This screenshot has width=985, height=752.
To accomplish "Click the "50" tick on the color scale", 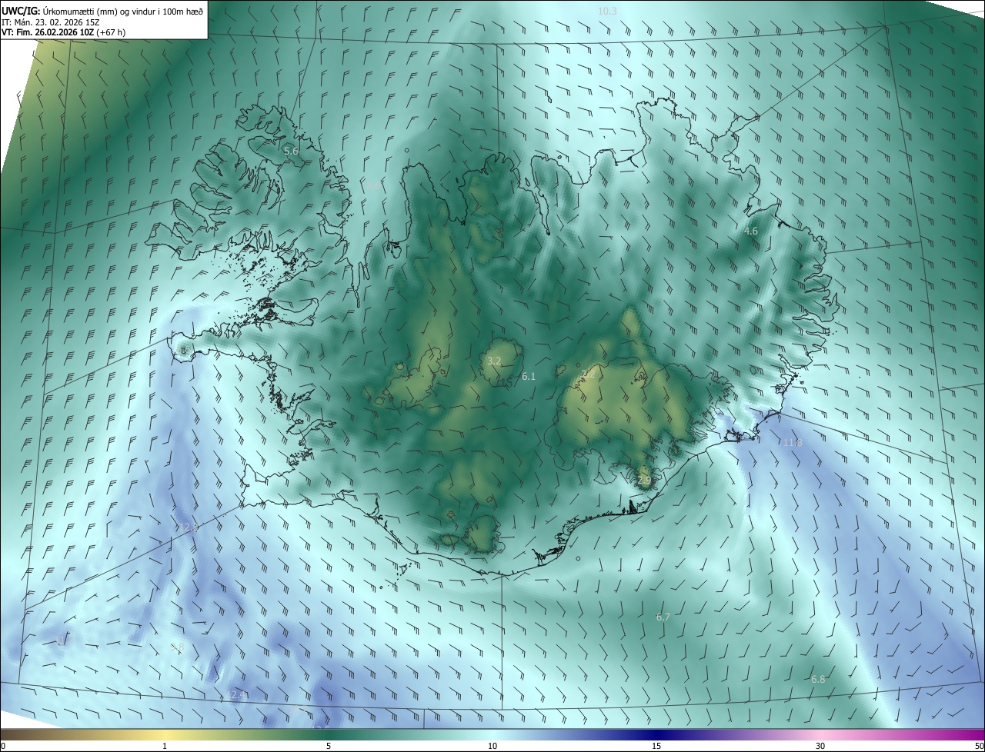I will pyautogui.click(x=979, y=746).
